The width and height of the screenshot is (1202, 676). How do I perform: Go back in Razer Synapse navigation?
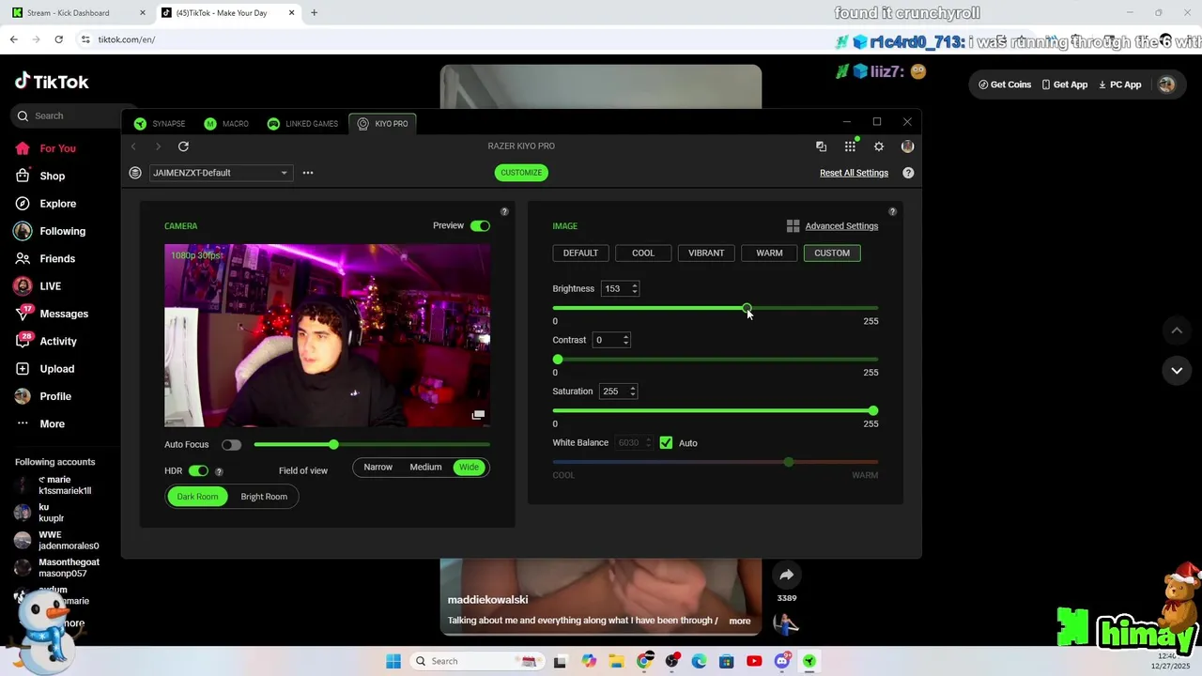coord(133,146)
